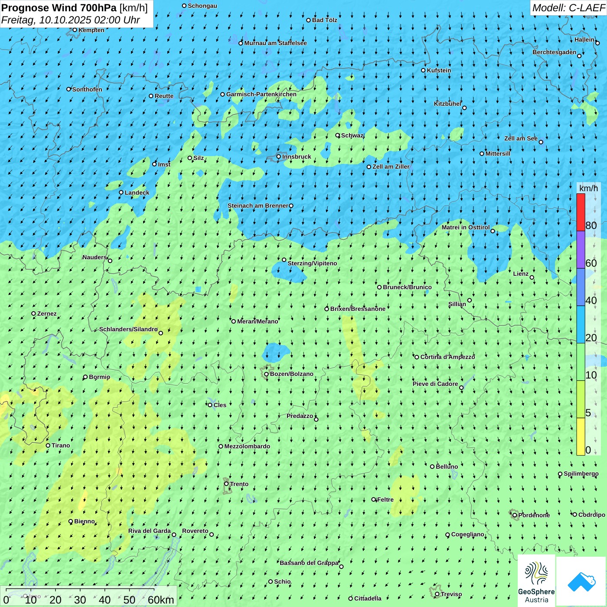607x607 pixels.
Task: Click the Schongau city label
Action: 202,6
